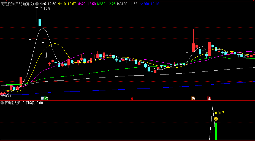
Task: Select the MA250: 10.19 label
Action: 149,4
